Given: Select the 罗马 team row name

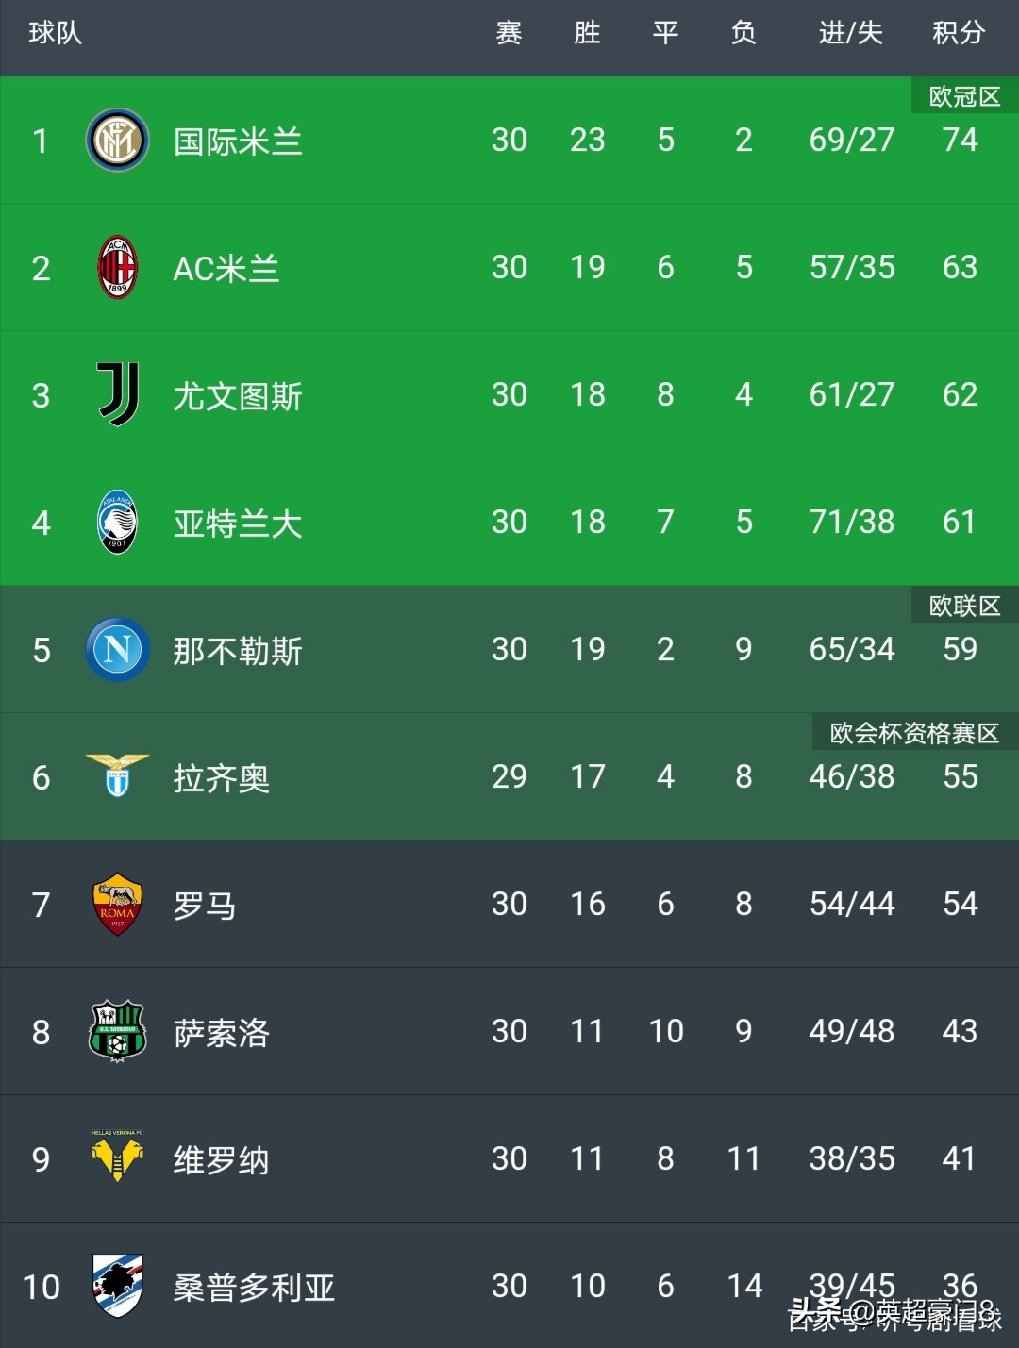Looking at the screenshot, I should (205, 906).
